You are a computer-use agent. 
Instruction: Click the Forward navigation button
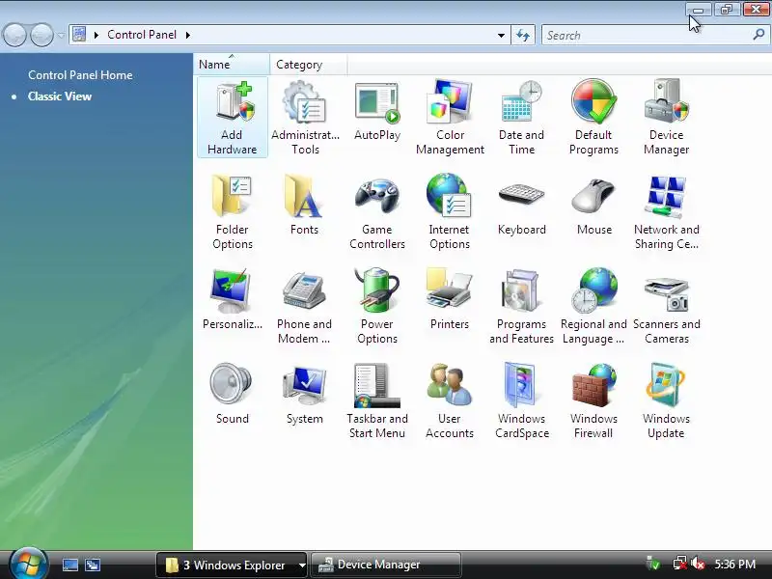click(x=41, y=35)
